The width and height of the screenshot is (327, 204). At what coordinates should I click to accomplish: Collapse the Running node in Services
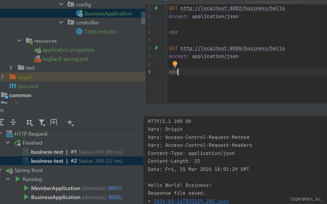coord(8,179)
